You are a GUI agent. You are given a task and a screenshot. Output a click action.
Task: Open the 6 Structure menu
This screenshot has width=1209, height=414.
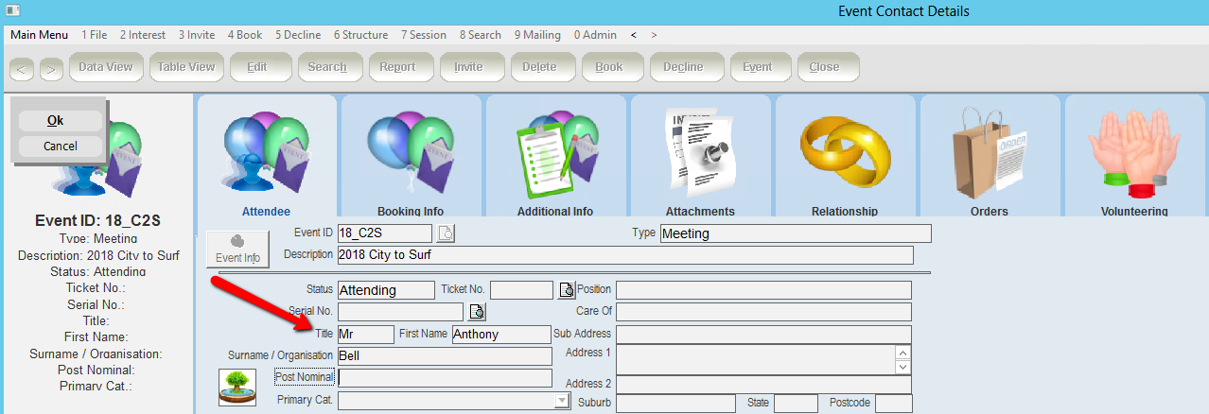point(360,35)
